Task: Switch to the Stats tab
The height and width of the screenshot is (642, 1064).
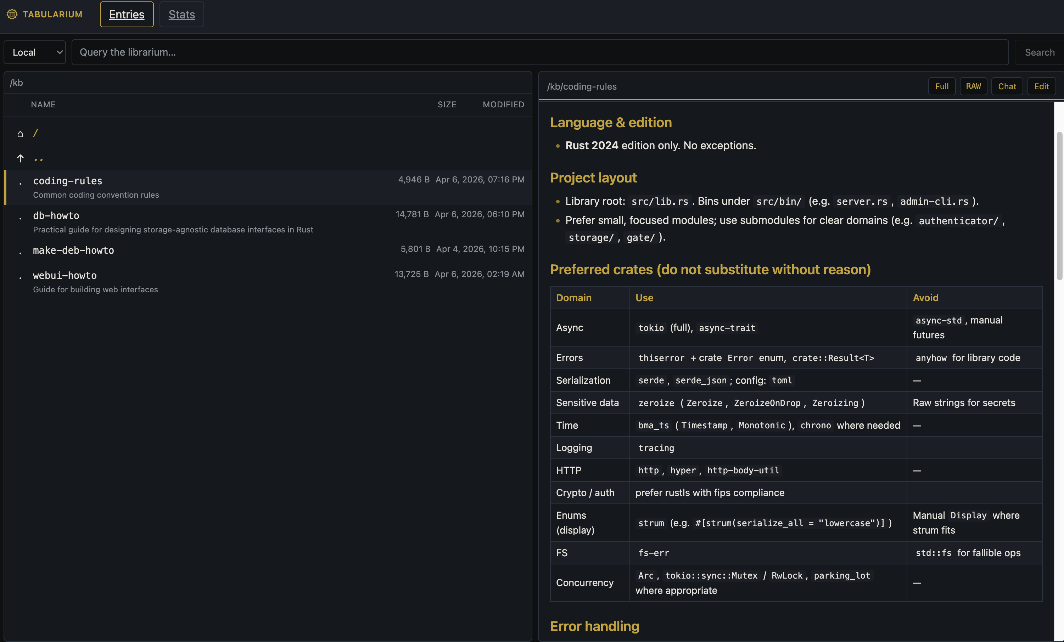Action: 181,14
